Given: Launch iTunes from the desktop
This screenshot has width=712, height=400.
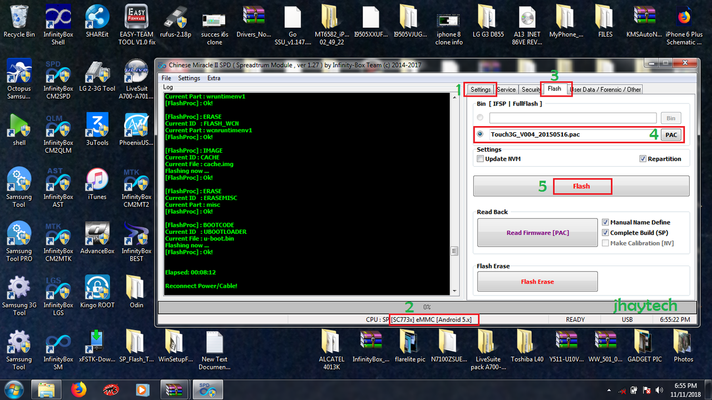Looking at the screenshot, I should tap(97, 183).
